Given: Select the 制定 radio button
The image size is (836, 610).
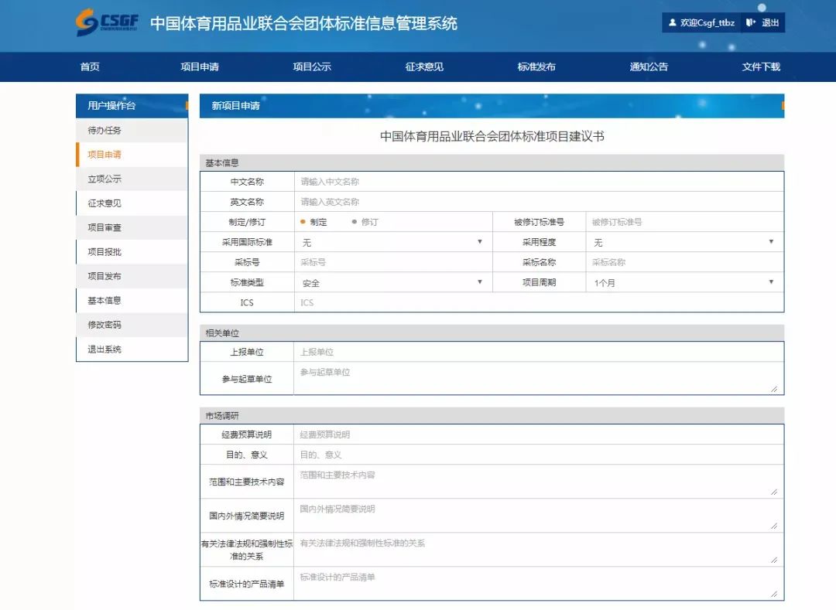Looking at the screenshot, I should coord(303,222).
